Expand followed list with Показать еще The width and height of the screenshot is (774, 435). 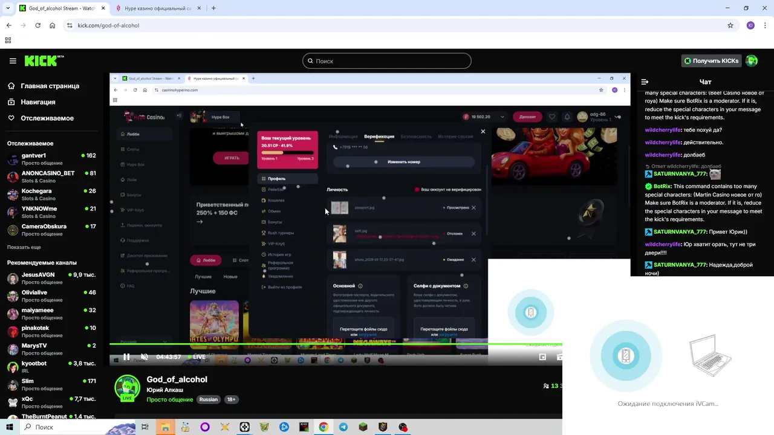24,247
